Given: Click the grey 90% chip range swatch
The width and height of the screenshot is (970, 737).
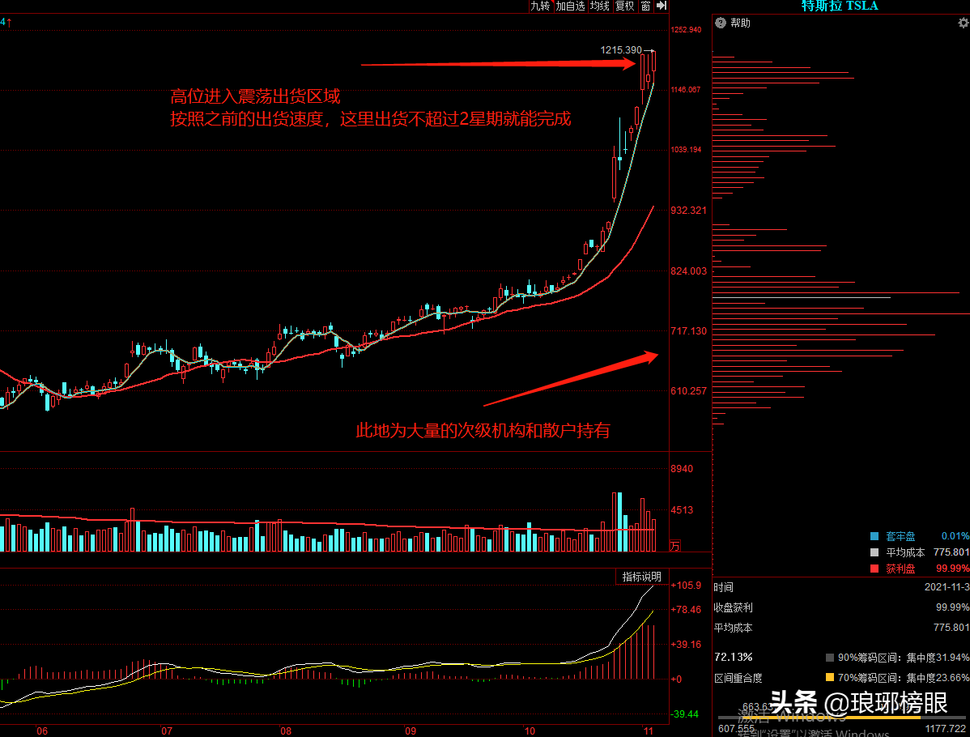Looking at the screenshot, I should 830,658.
